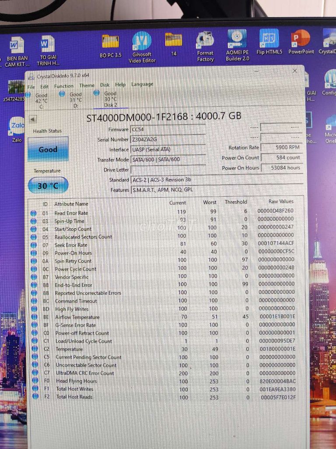Screen dimensions: 336x449
Task: Open the Language menu
Action: pyautogui.click(x=142, y=84)
